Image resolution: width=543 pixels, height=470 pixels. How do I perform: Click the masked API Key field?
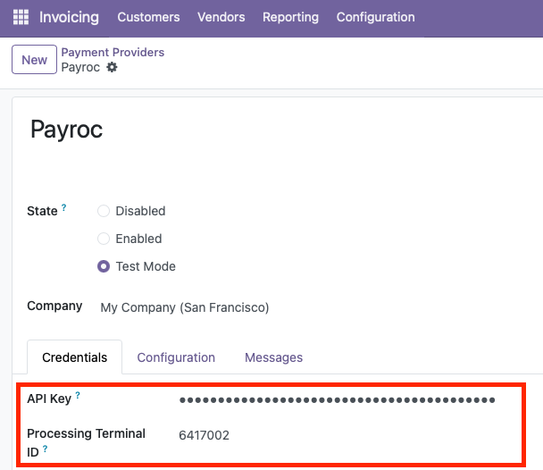click(x=337, y=400)
